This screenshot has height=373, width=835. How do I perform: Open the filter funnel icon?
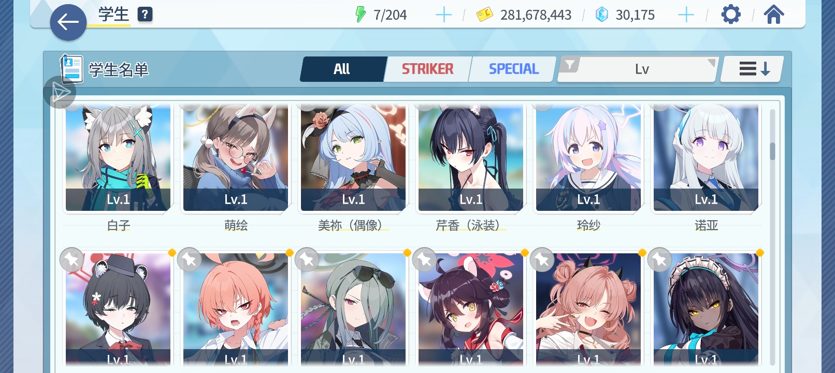point(570,65)
